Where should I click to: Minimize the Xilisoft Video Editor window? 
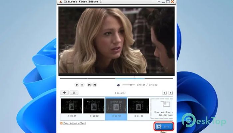click(163, 2)
